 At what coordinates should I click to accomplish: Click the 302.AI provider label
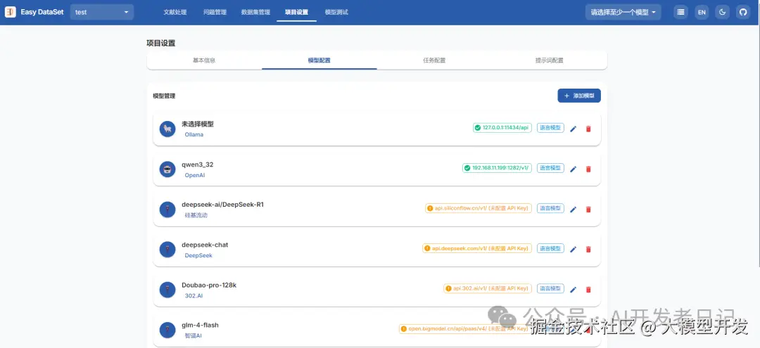[x=194, y=295]
